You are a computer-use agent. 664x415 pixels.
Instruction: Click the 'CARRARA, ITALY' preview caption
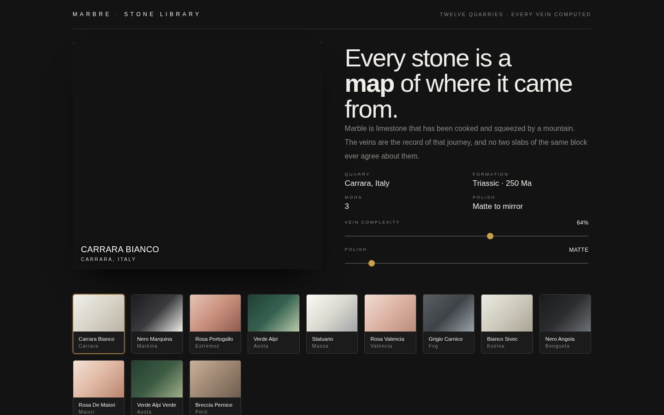pos(108,259)
